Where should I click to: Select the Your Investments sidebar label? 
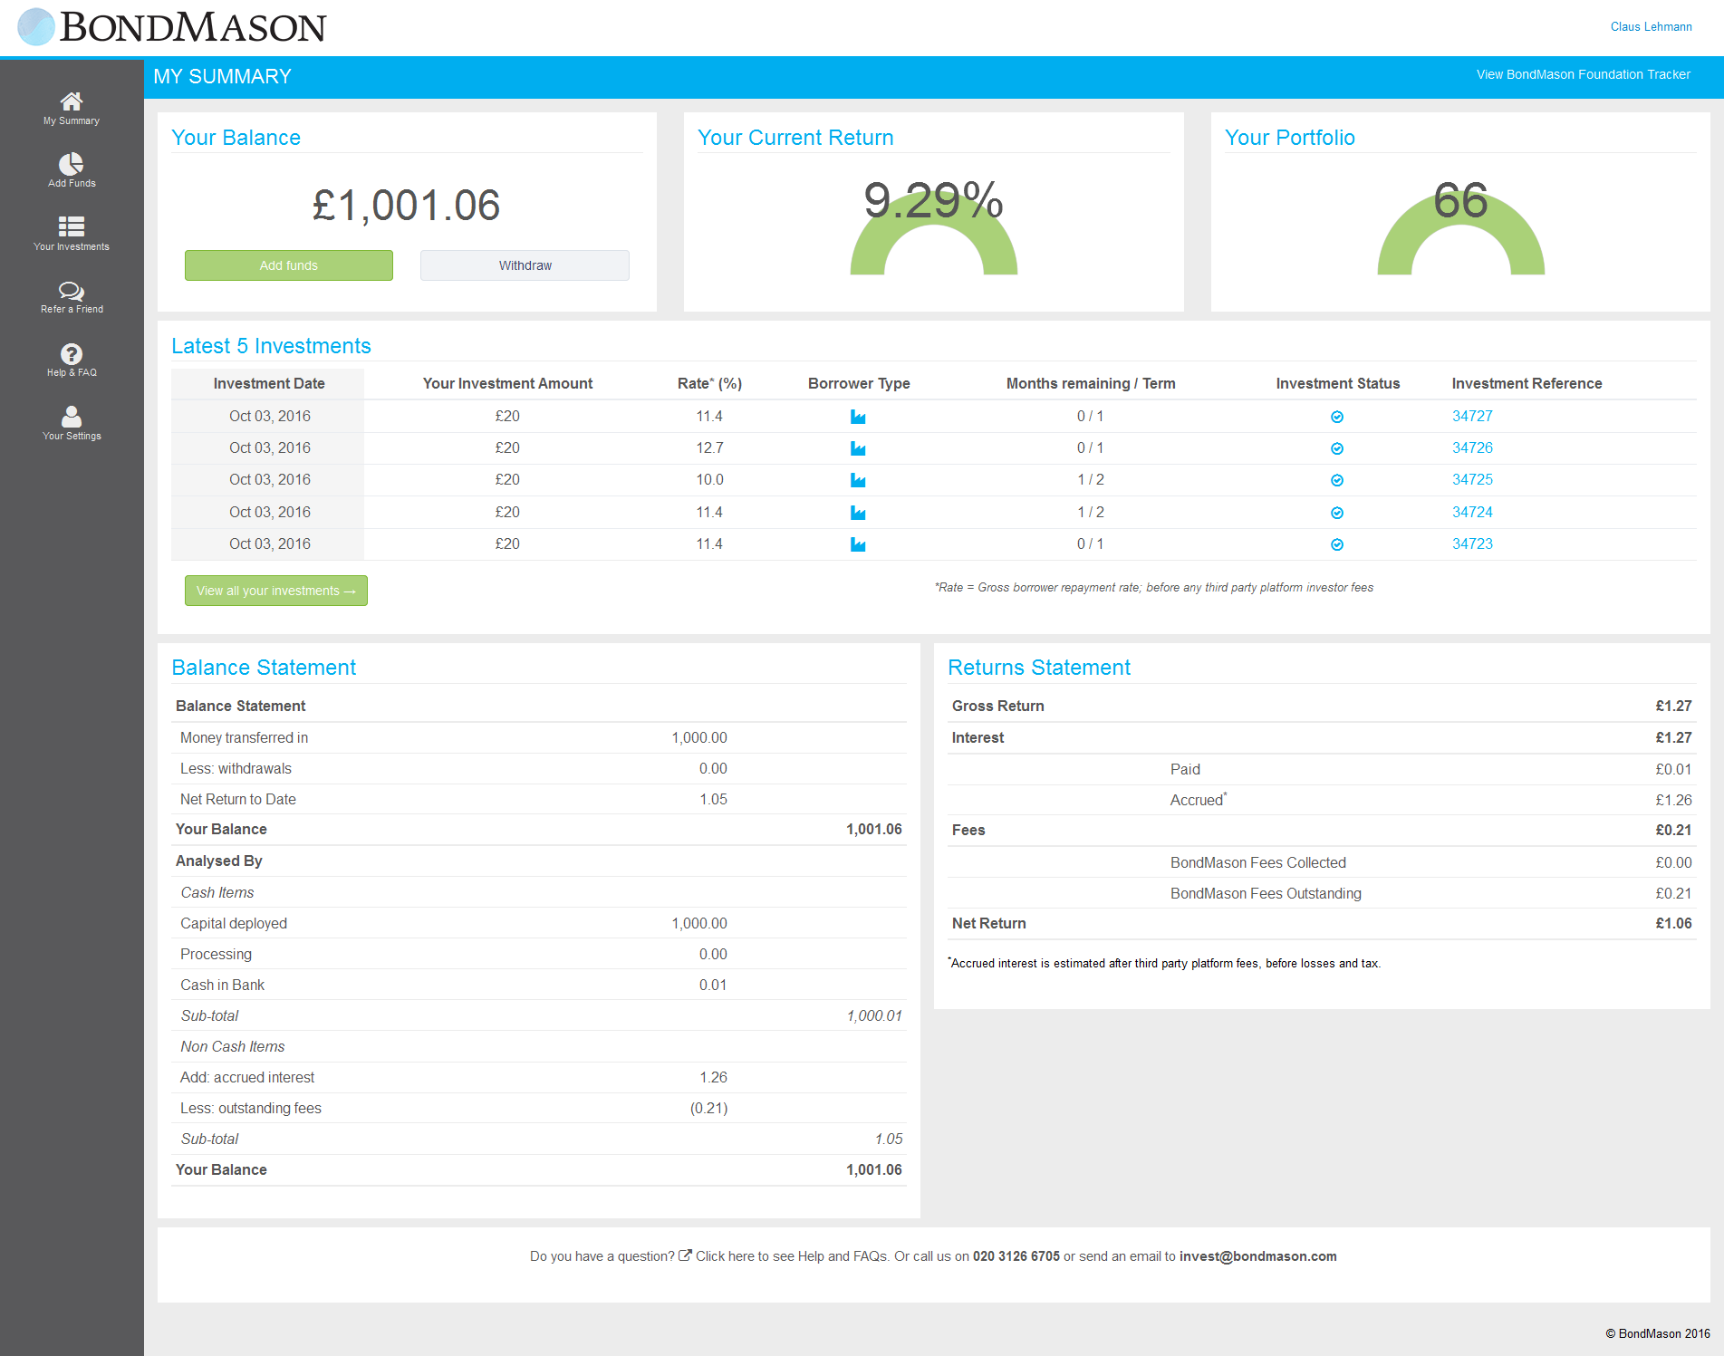tap(72, 246)
